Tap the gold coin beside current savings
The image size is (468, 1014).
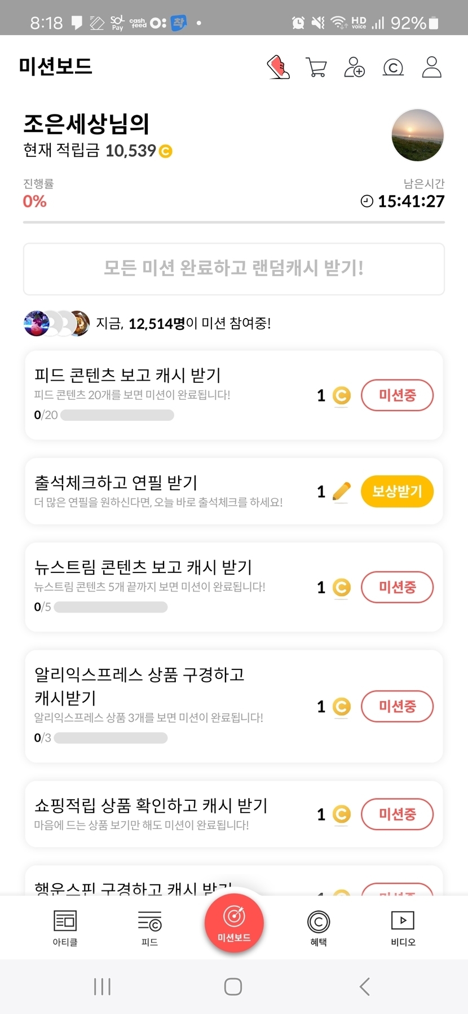[x=165, y=151]
